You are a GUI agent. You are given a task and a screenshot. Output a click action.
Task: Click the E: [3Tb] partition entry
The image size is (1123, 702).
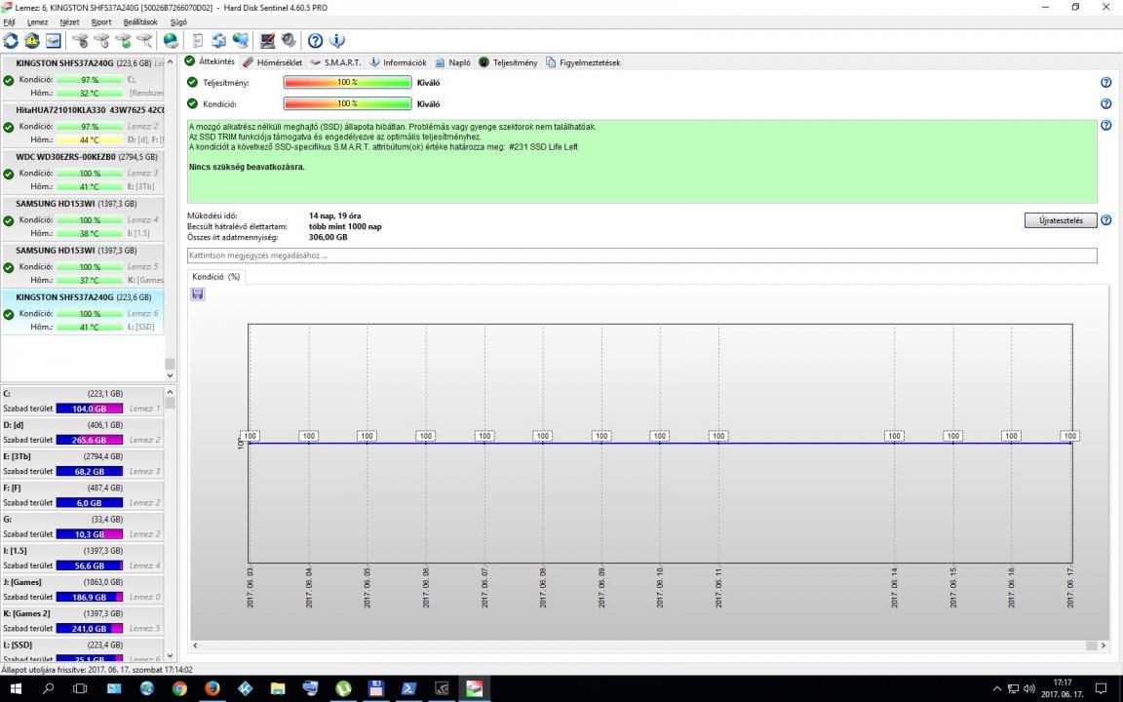(82, 463)
